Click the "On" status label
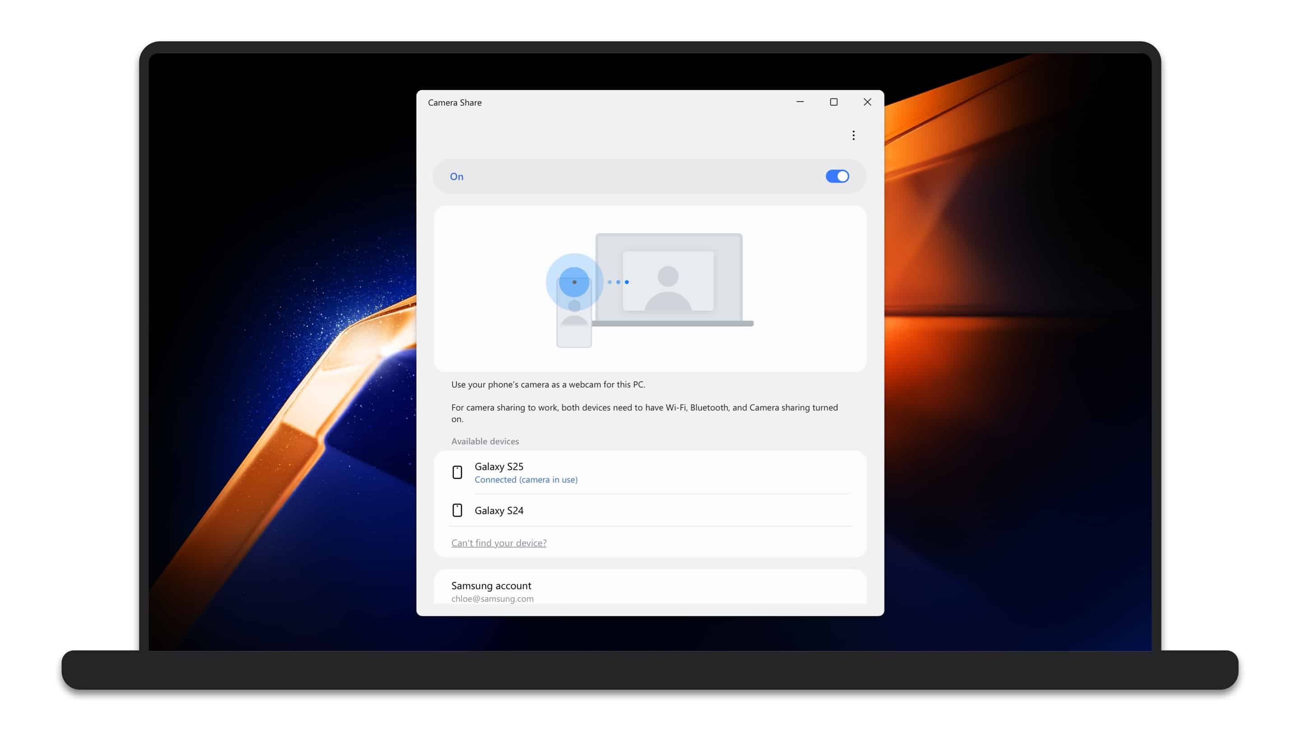 [456, 176]
